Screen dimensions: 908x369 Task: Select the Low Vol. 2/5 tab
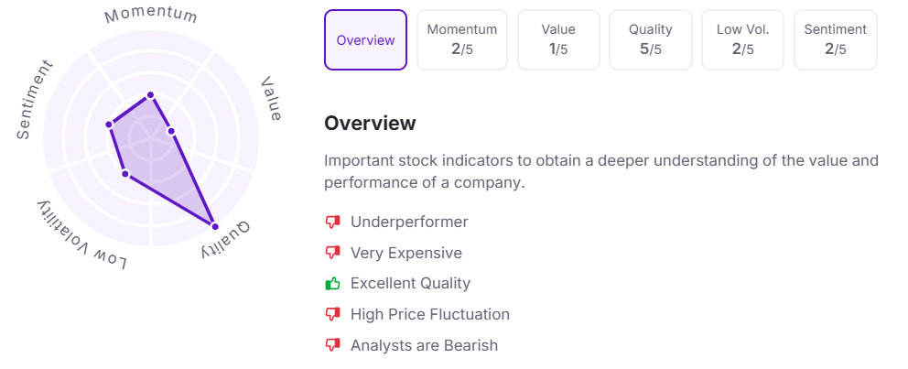[x=742, y=40]
